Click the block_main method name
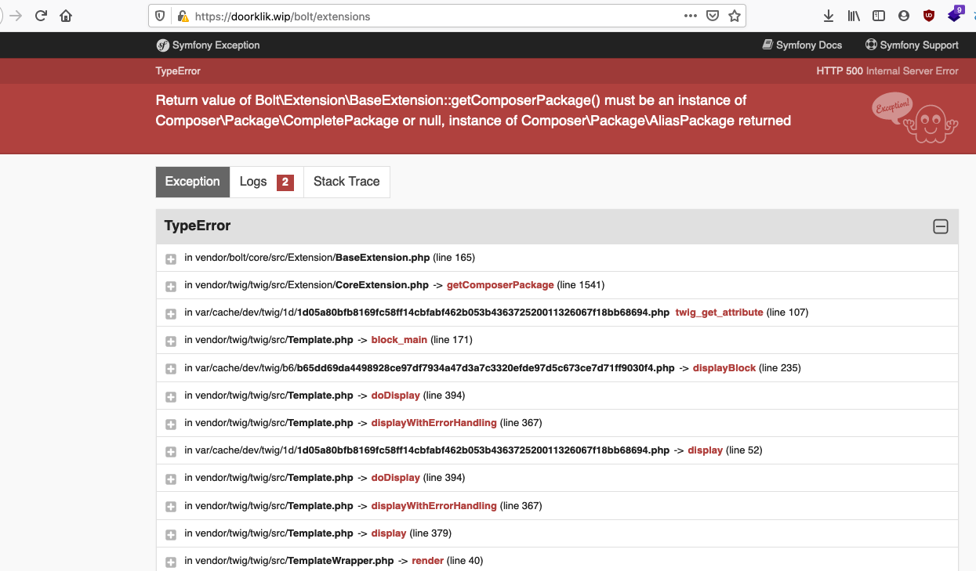Image resolution: width=976 pixels, height=571 pixels. tap(399, 340)
